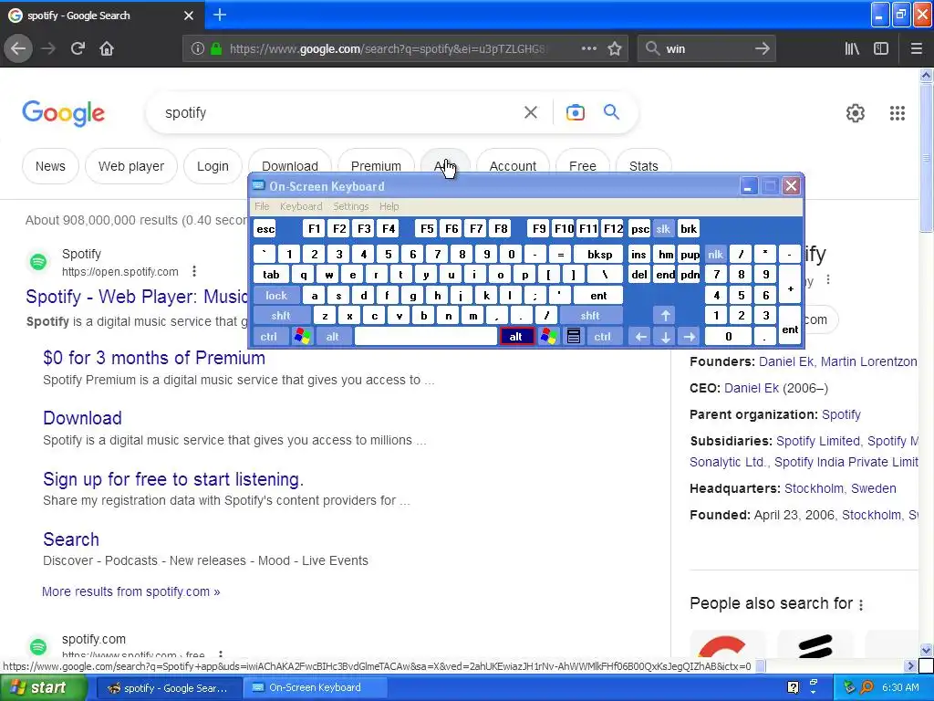Toggle the left ctrl key on keyboard
This screenshot has height=701, width=934.
pos(269,336)
